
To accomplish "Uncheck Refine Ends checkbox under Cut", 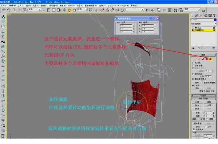I will click(194, 129).
